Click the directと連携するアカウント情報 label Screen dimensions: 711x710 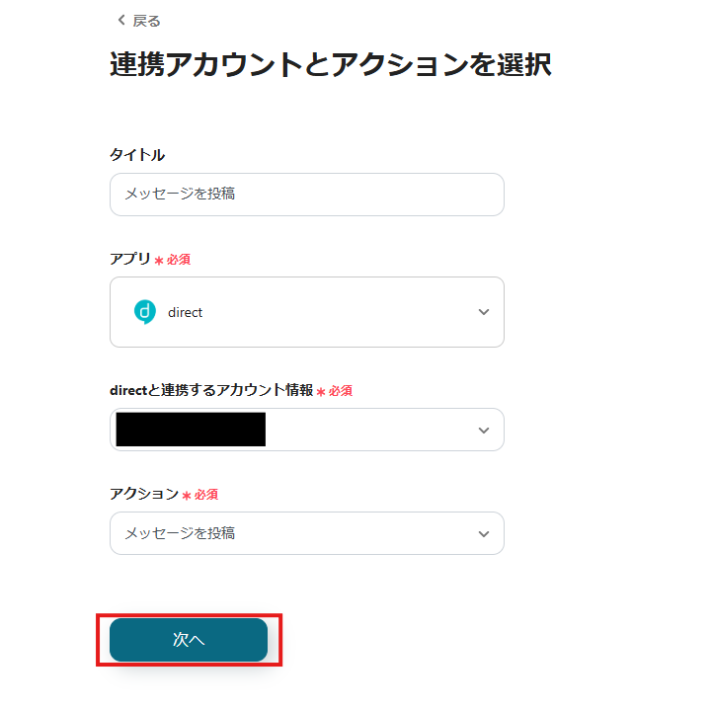point(210,390)
